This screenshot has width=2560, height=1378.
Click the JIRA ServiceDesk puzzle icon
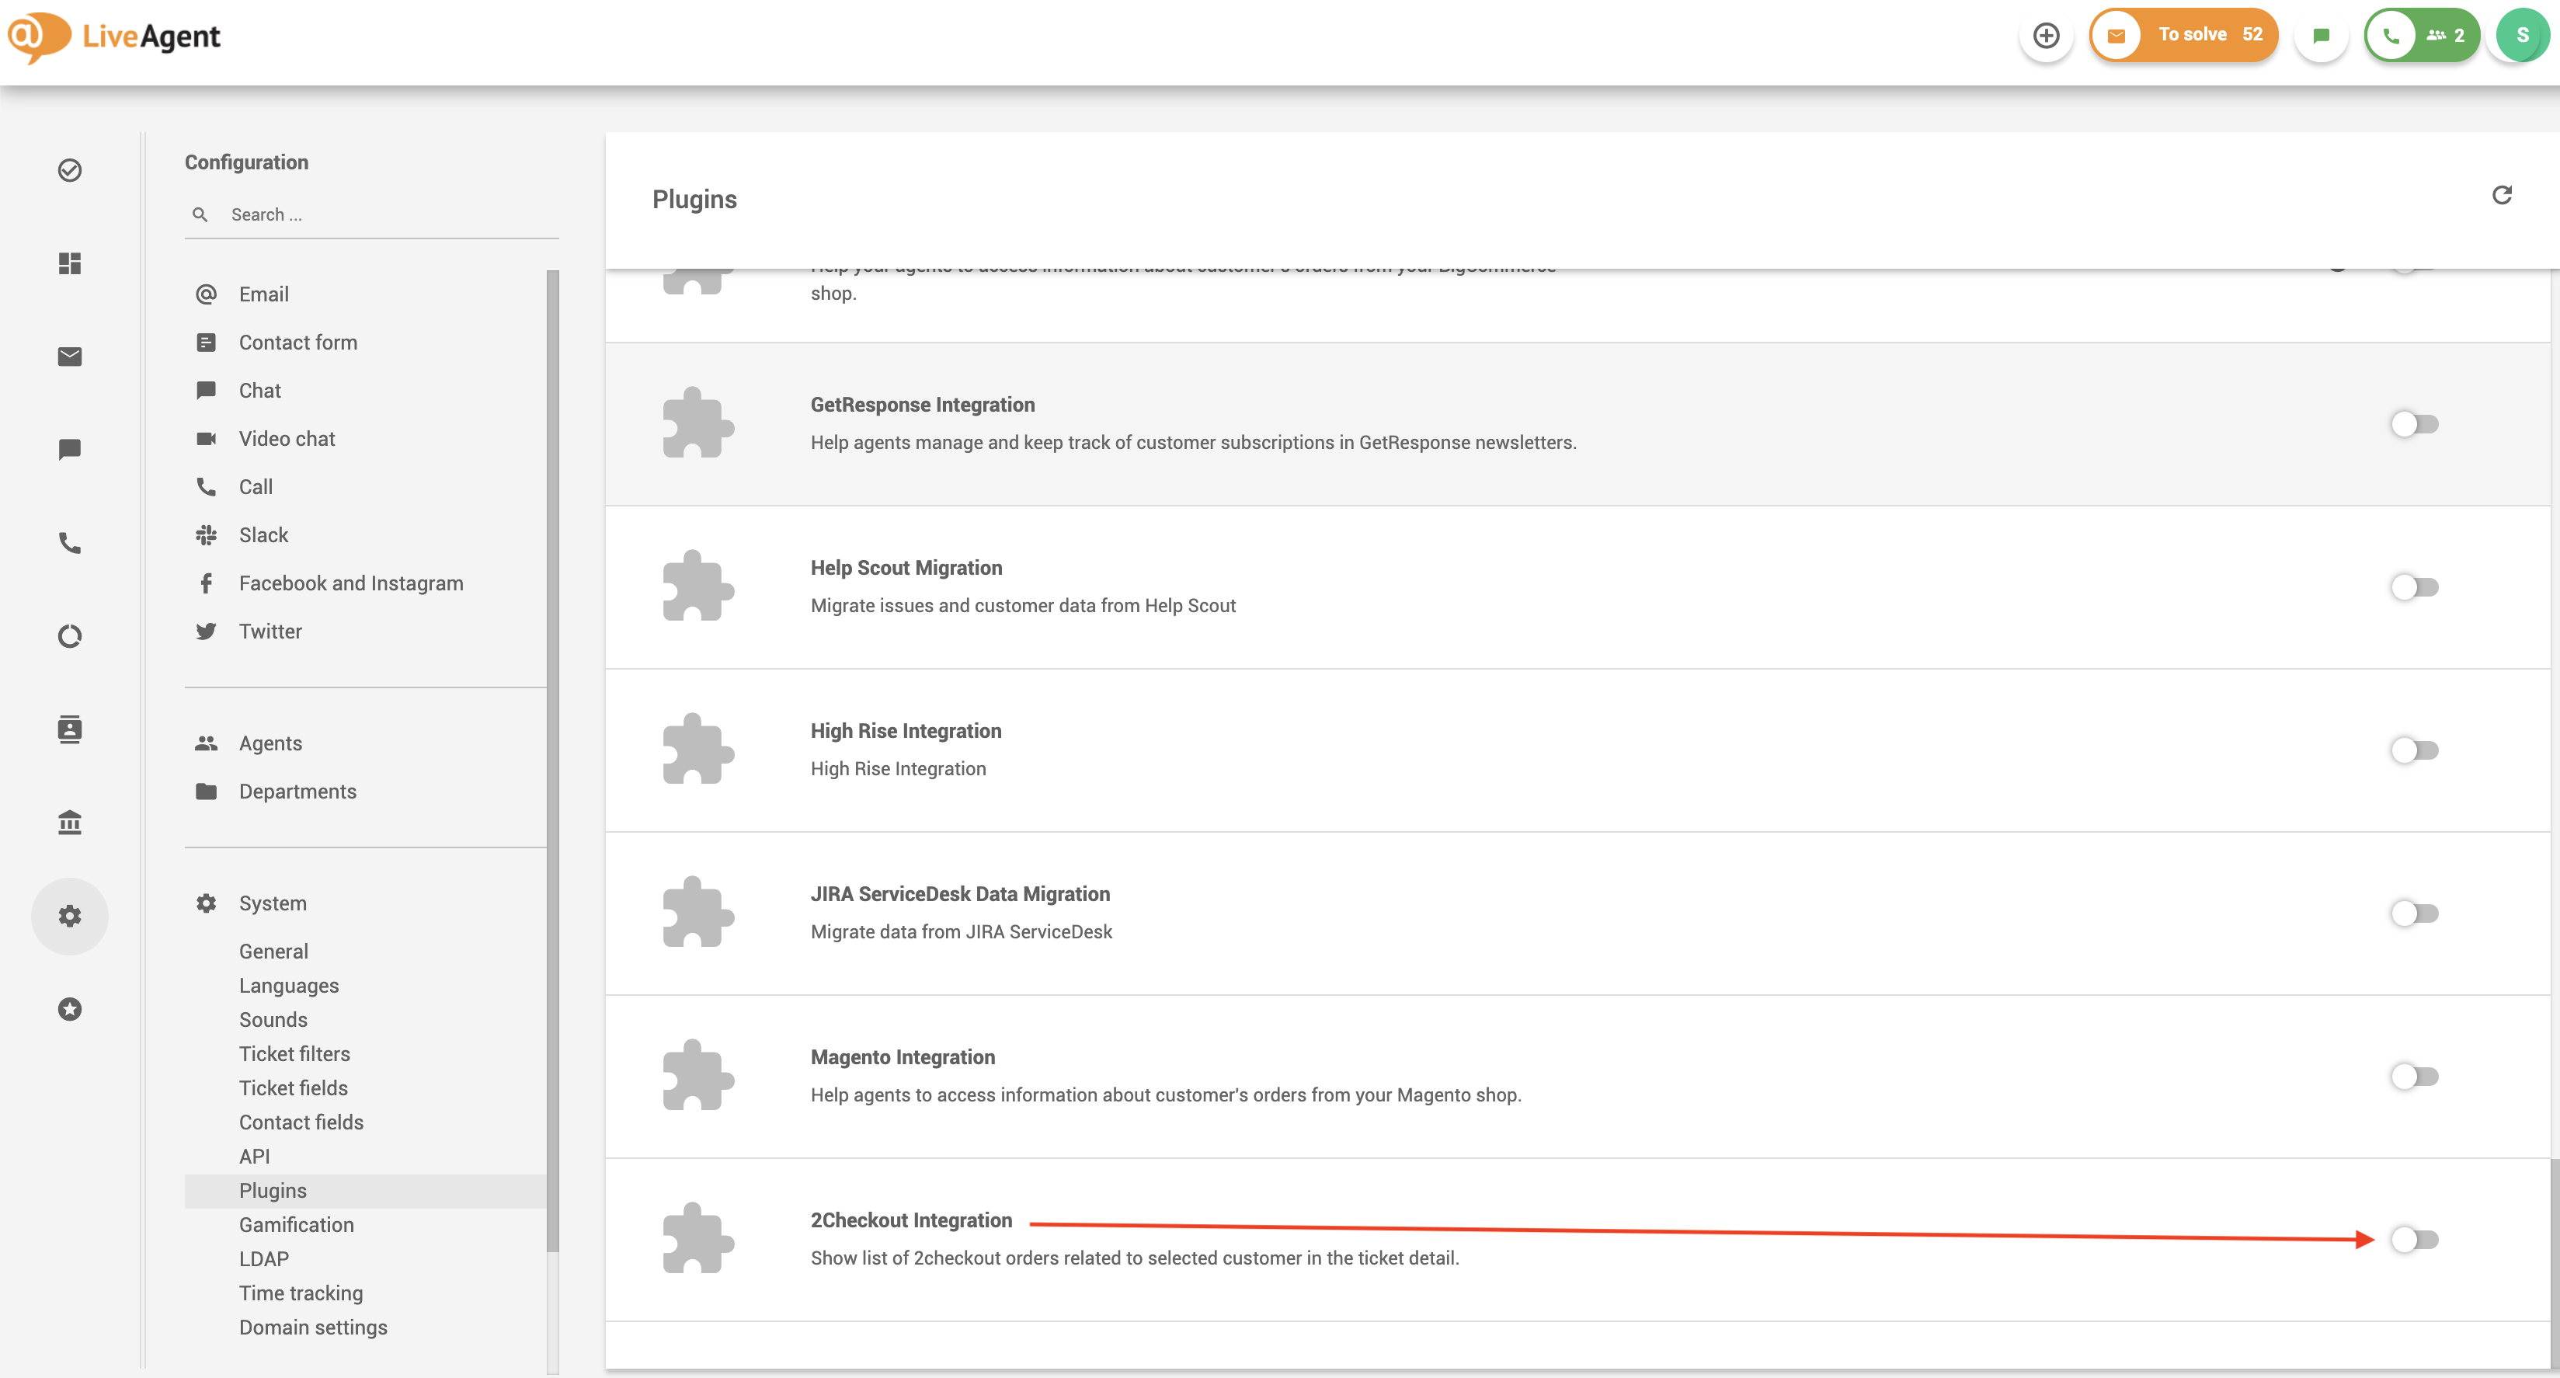point(697,913)
